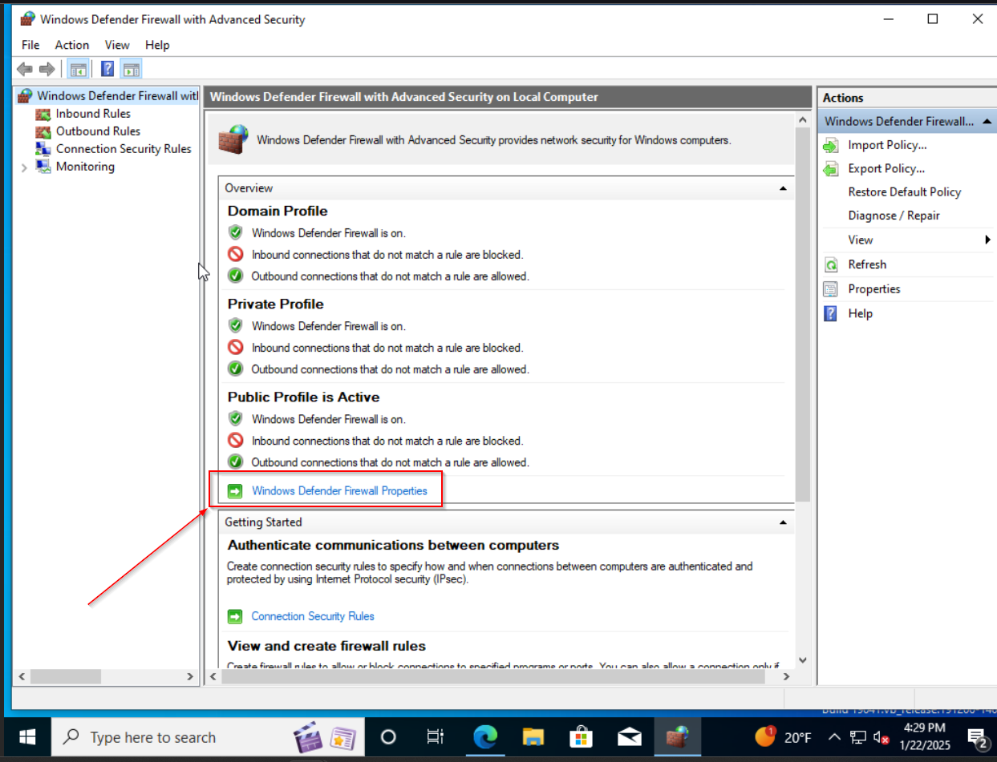Expand the Monitoring node arrow

pyautogui.click(x=24, y=167)
